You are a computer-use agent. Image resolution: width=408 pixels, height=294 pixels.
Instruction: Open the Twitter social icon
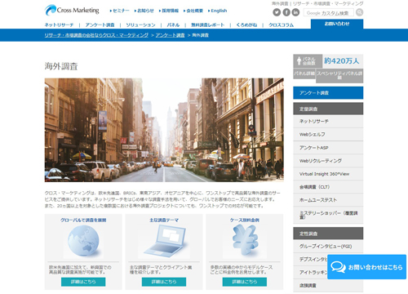[277, 12]
